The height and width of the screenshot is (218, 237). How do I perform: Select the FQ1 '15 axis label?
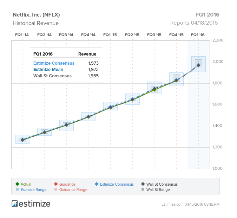tap(110, 35)
